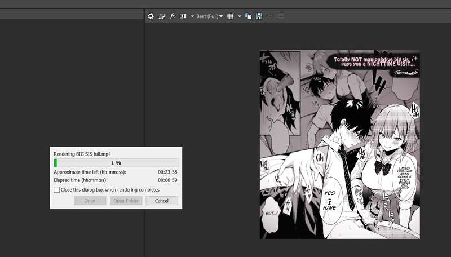Expand the Split Screen View dropdown arrow

tap(192, 16)
